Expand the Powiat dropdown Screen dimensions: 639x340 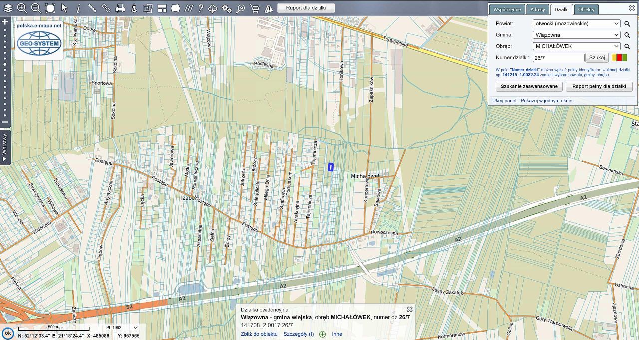(x=577, y=23)
